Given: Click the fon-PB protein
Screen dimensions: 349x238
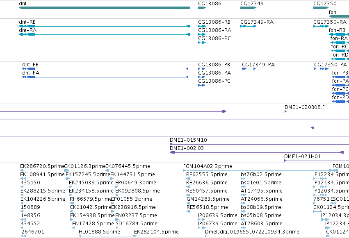Looking at the screenshot, I should [340, 77].
